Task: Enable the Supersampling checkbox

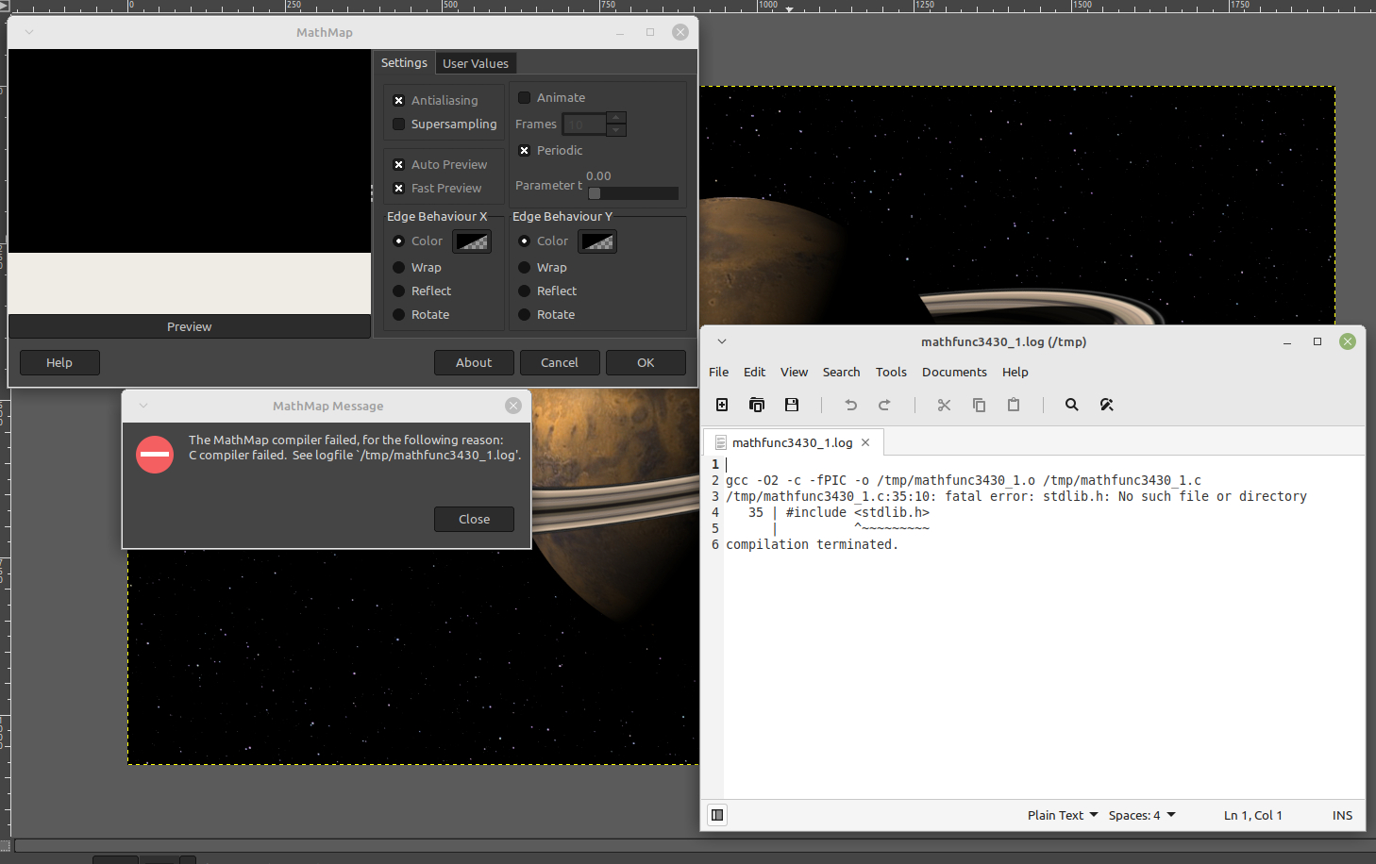Action: pos(398,125)
